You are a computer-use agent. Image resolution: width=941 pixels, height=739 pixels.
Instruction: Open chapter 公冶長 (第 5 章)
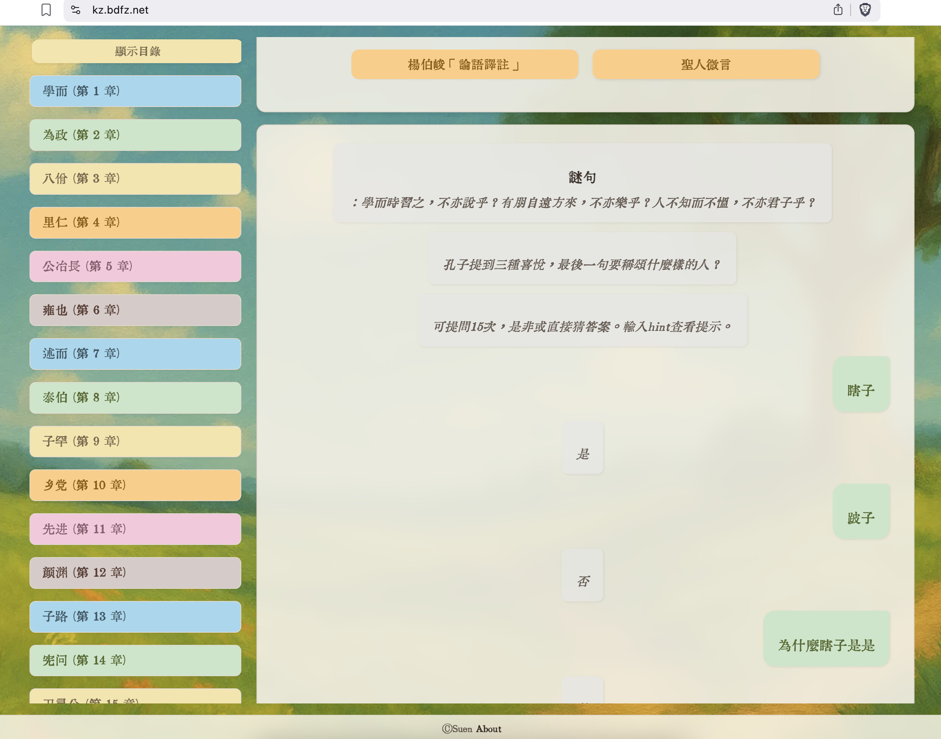(135, 266)
